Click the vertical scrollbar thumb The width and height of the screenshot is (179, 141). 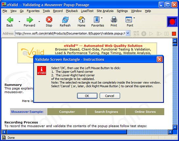click(175, 44)
